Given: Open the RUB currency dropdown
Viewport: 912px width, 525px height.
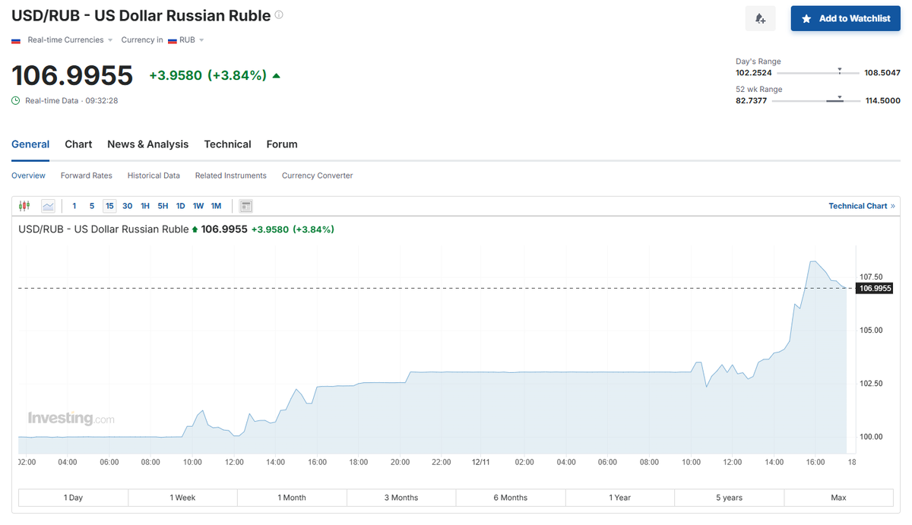Looking at the screenshot, I should click(x=186, y=40).
